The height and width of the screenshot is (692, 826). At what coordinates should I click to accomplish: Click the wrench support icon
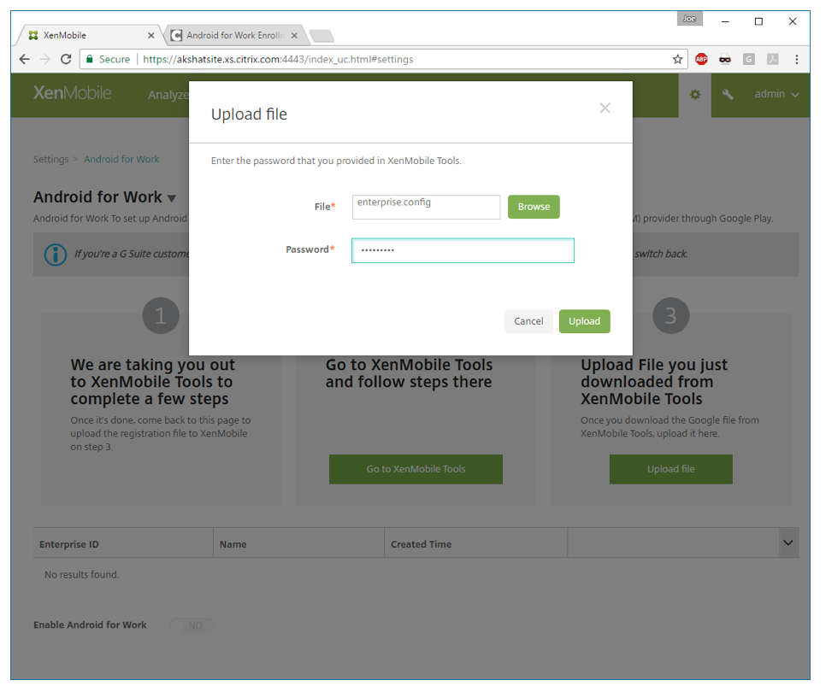(x=728, y=95)
